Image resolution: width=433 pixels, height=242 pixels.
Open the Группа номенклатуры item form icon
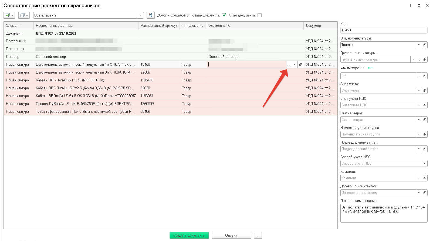click(x=425, y=59)
